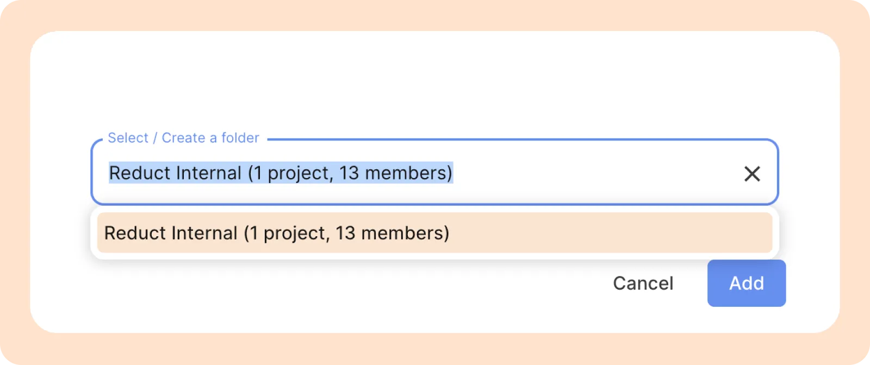The image size is (870, 365).
Task: Click the blue Add button
Action: pos(746,283)
